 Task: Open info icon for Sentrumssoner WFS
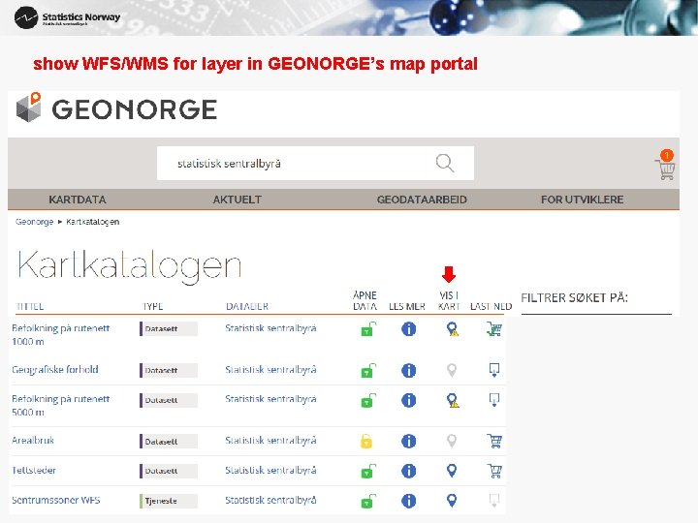408,501
